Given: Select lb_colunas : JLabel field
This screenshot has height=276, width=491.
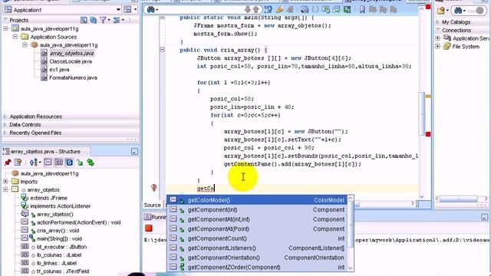Looking at the screenshot, I should (x=59, y=255).
